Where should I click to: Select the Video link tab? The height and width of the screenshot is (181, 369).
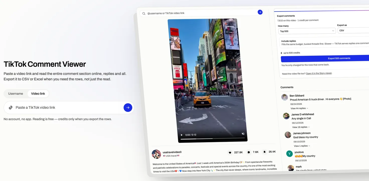click(x=38, y=94)
